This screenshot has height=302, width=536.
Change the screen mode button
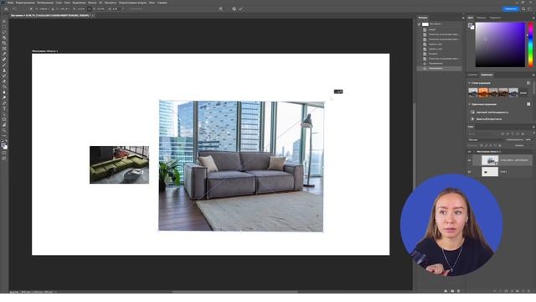[4, 159]
